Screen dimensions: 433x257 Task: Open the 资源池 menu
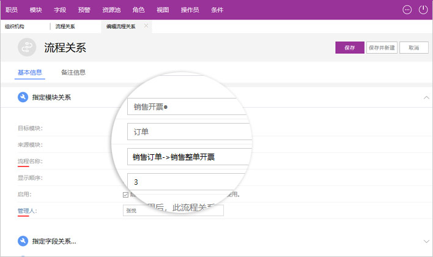(111, 10)
